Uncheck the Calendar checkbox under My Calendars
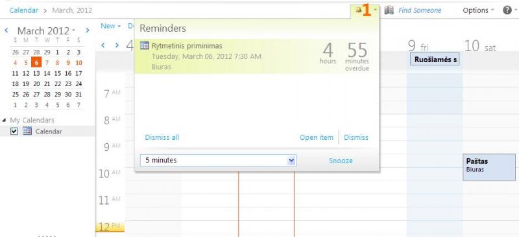This screenshot has height=237, width=519. coord(14,131)
